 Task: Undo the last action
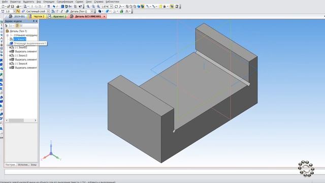click(54, 7)
